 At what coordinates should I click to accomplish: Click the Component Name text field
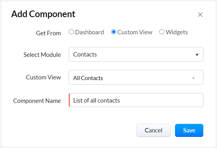[136, 100]
